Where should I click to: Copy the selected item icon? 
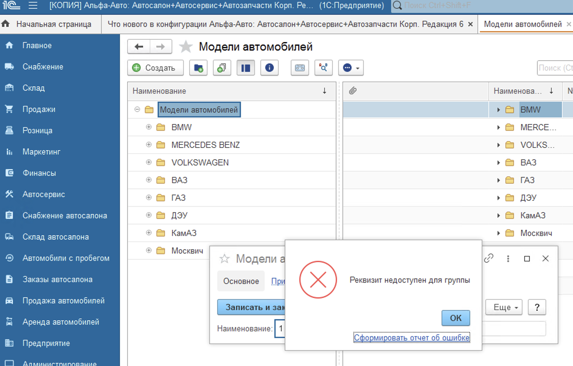[222, 67]
